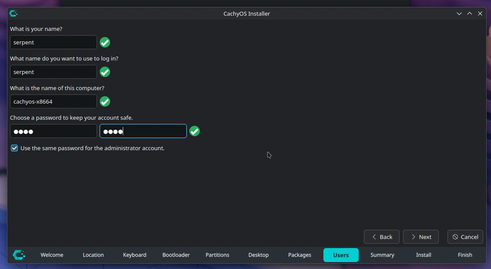Click the CachyOS logo beside the Welcome step
The height and width of the screenshot is (269, 491).
[19, 255]
